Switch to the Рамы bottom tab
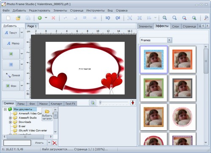This screenshot has width=211, height=153. pos(21,104)
